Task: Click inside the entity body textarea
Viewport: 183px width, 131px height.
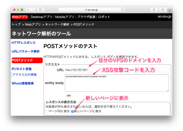Action: [117, 83]
